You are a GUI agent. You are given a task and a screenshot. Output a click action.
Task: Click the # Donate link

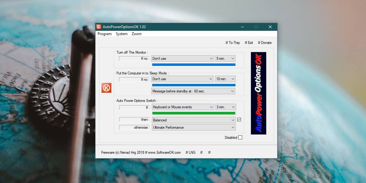click(265, 43)
